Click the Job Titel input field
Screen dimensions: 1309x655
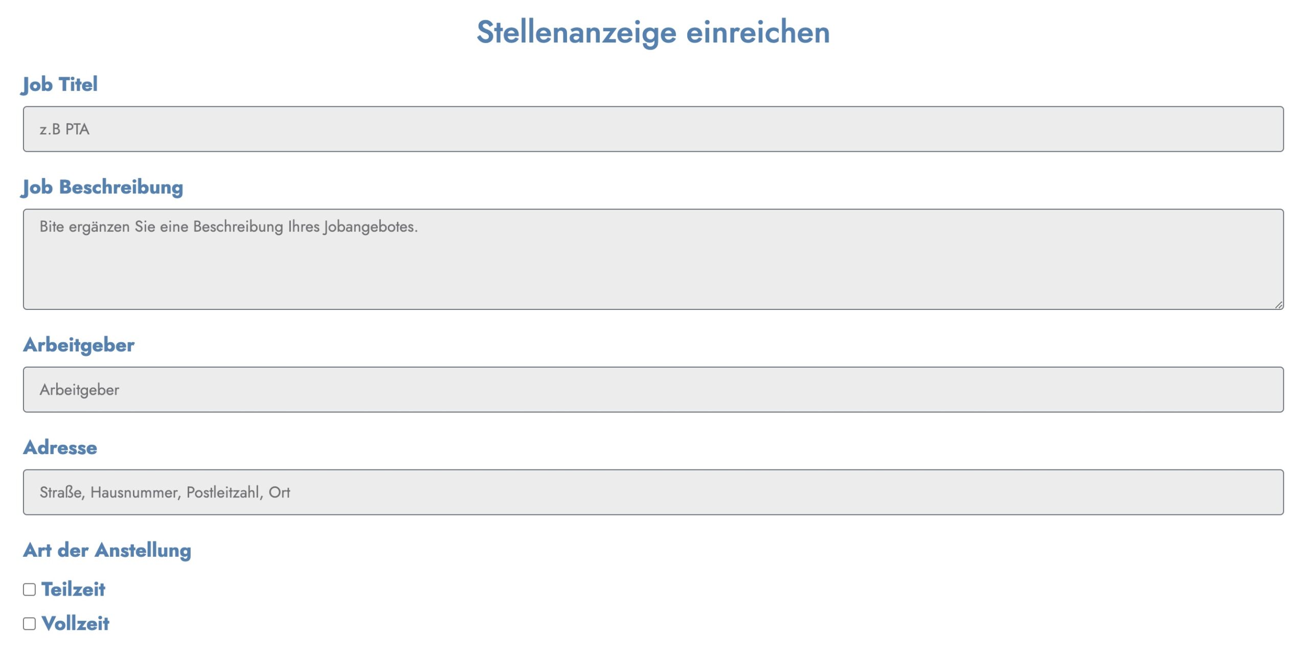click(653, 129)
